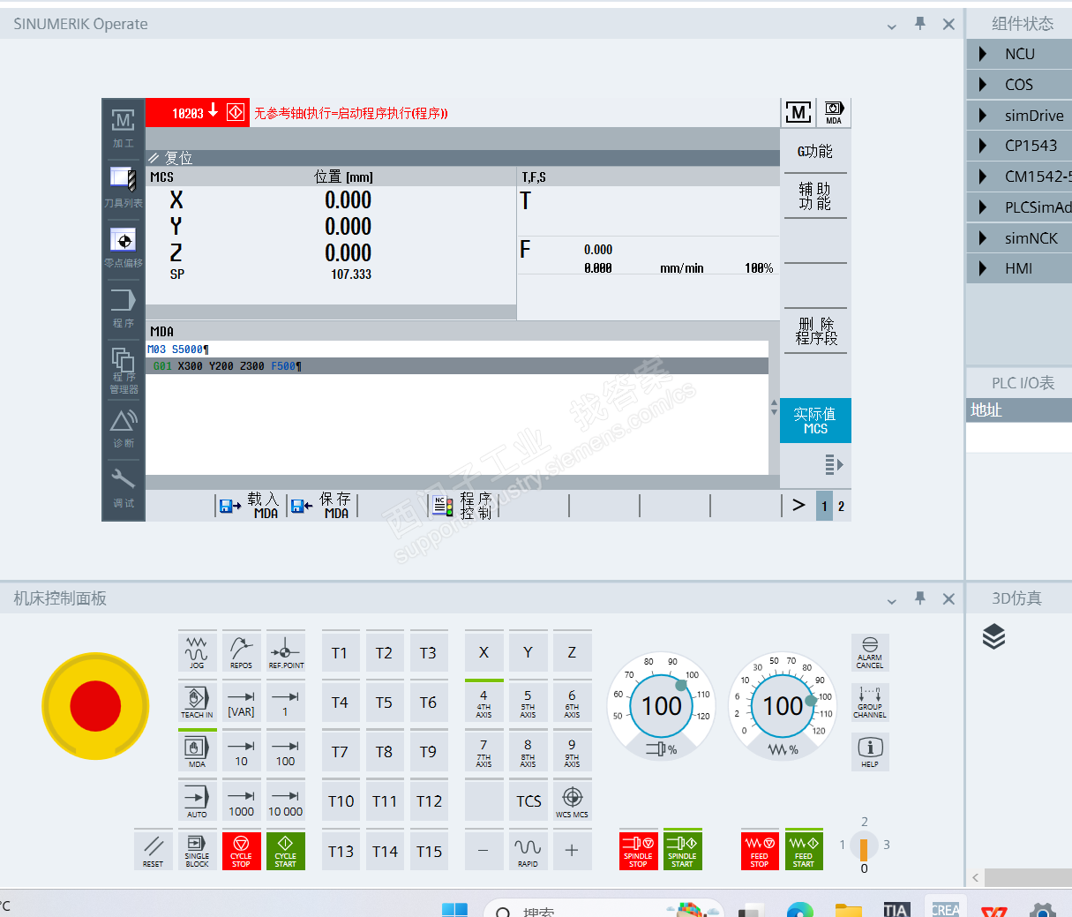
Task: Click the MDA mode icon top right
Action: click(x=834, y=112)
